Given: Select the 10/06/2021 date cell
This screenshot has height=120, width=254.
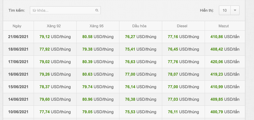Looking at the screenshot, I should [x=18, y=112].
